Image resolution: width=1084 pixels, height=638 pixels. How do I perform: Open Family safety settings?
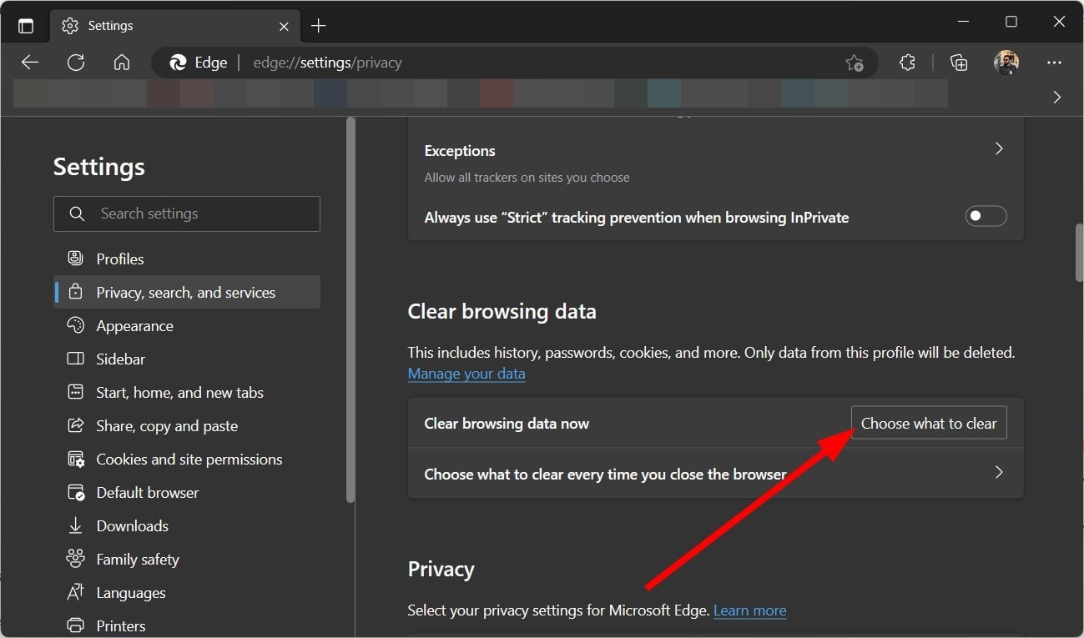pyautogui.click(x=187, y=559)
